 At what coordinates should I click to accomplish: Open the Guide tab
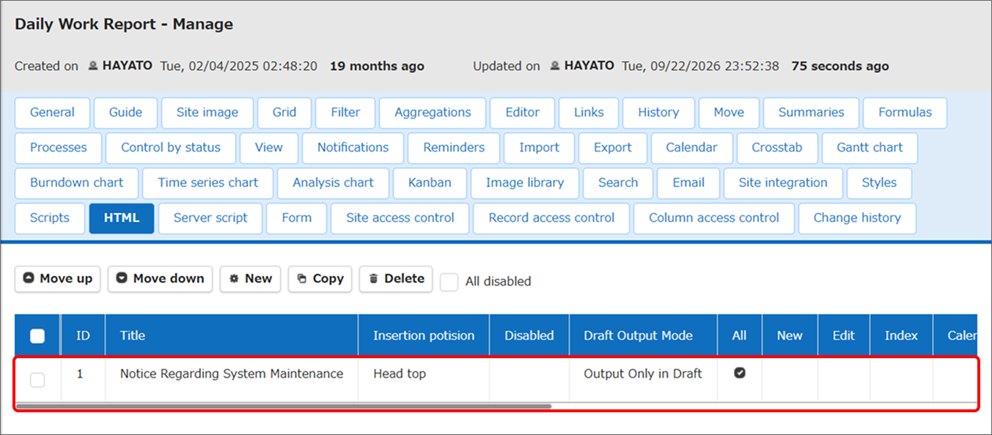(125, 113)
